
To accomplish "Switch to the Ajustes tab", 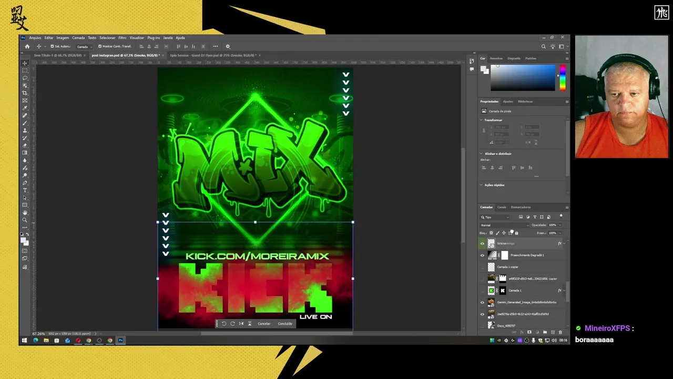I will tap(508, 101).
